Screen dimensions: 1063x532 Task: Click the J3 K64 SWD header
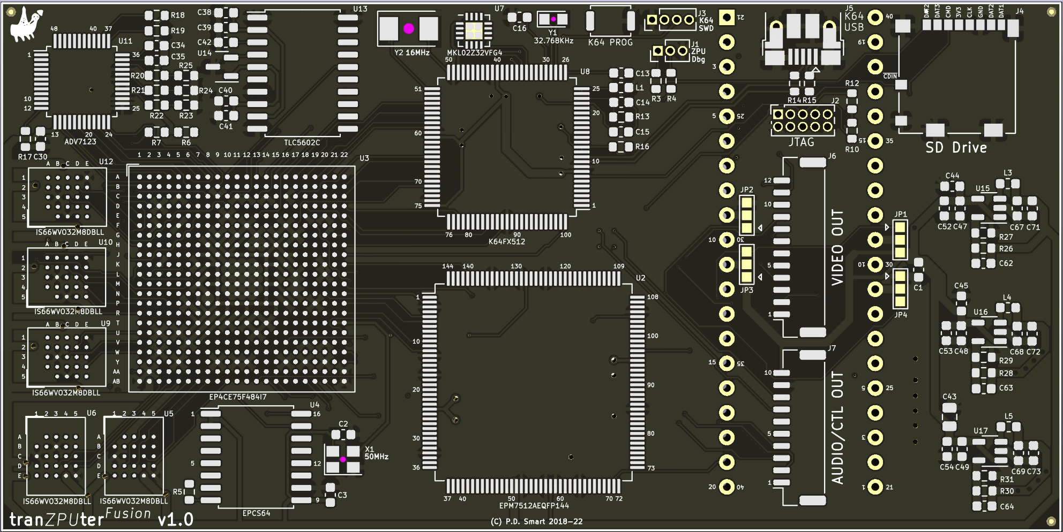point(670,20)
